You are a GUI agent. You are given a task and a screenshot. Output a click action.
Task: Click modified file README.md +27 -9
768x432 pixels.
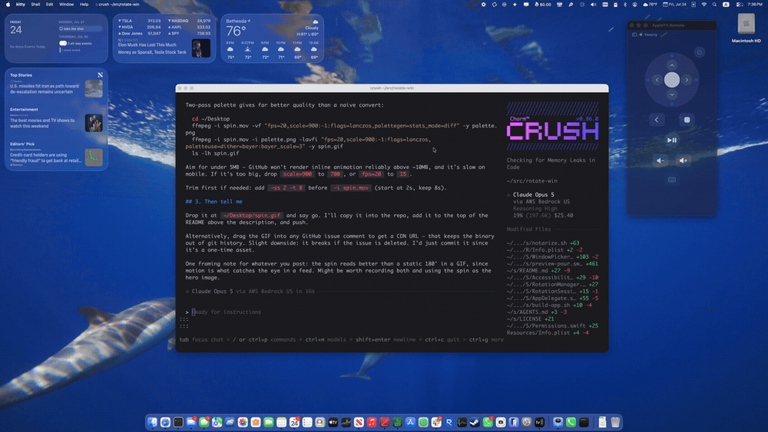(x=538, y=271)
